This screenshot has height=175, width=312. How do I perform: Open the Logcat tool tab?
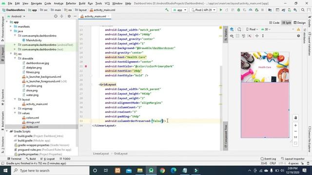(48, 159)
